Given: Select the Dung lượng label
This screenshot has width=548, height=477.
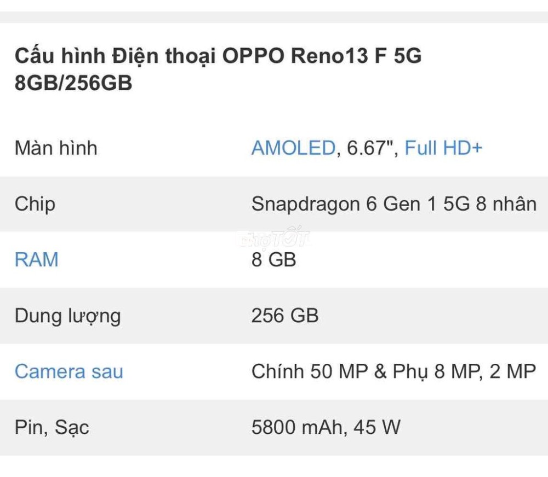Looking at the screenshot, I should [x=68, y=316].
